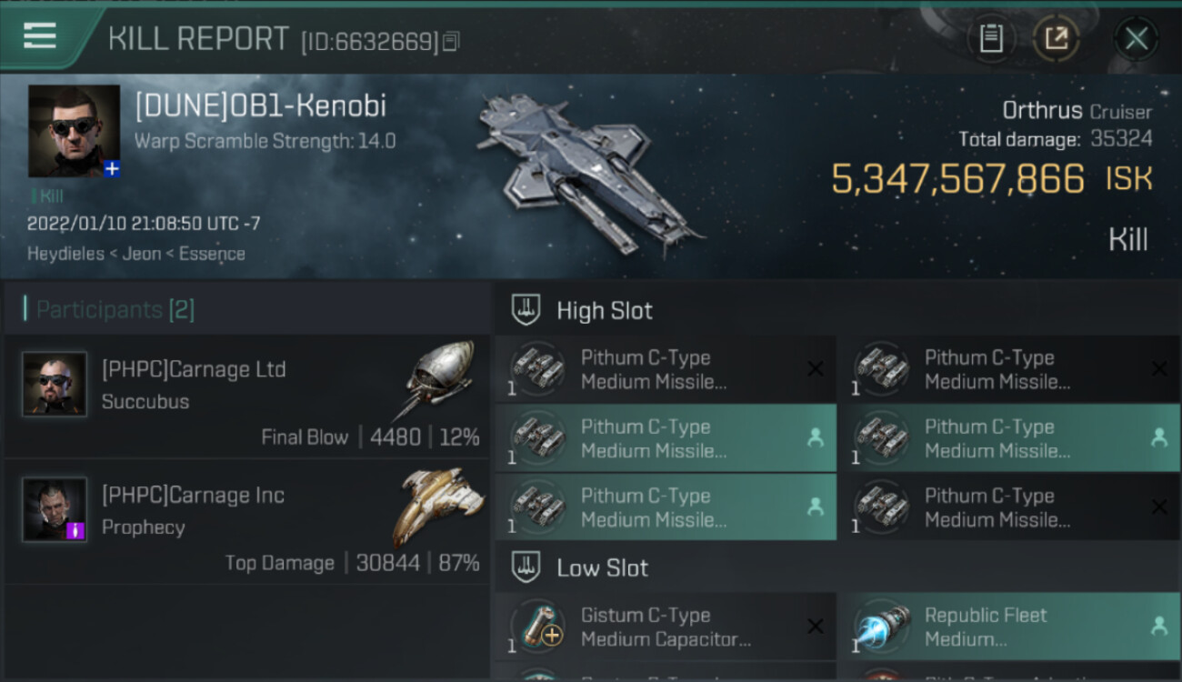Open Carnage Inc pilot portrait
Screen dimensions: 1182x682
(x=55, y=509)
